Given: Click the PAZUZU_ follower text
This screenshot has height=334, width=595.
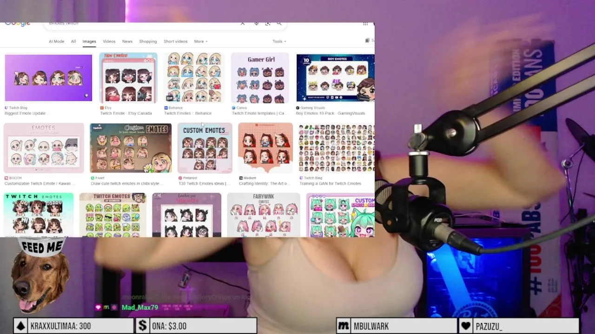Looking at the screenshot, I should click(489, 326).
